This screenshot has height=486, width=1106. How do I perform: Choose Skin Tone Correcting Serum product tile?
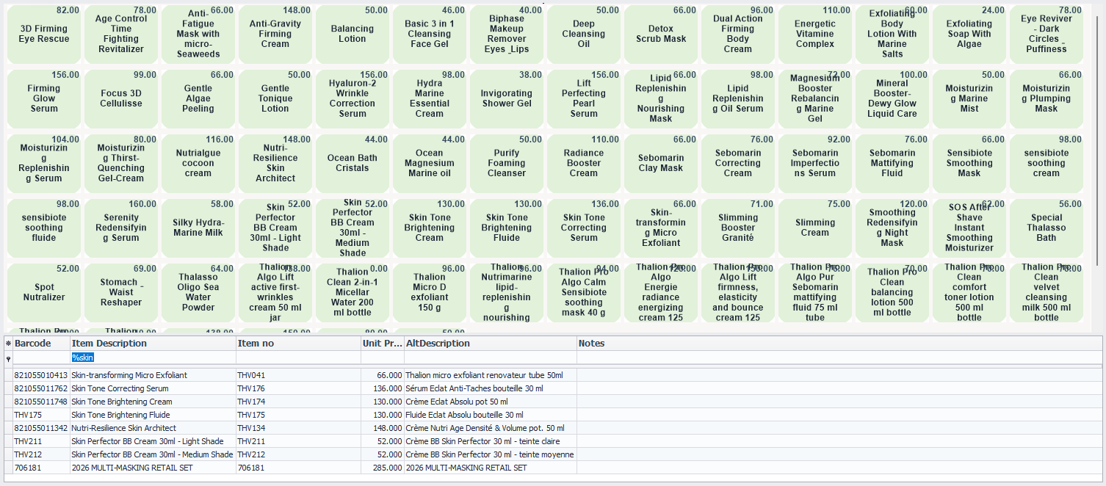584,228
